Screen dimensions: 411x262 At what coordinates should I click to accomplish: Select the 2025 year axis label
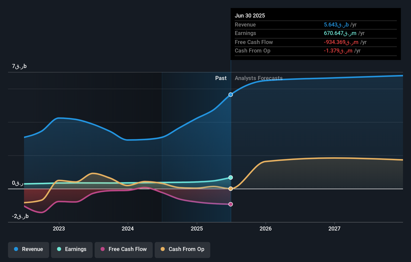(197, 228)
